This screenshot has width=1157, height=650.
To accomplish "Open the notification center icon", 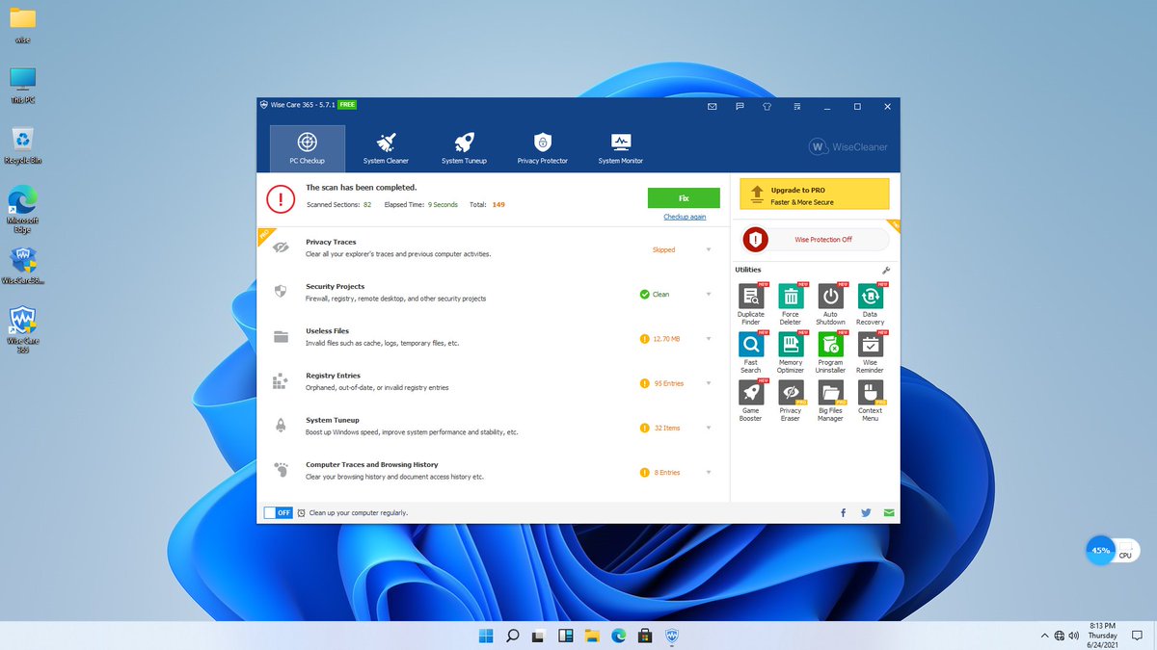I will (1136, 636).
